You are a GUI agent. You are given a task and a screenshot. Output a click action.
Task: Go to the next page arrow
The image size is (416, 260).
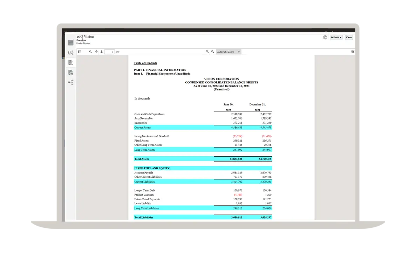point(101,52)
